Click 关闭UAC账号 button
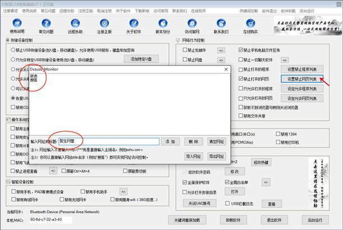The height and width of the screenshot is (230, 343). tap(199, 203)
